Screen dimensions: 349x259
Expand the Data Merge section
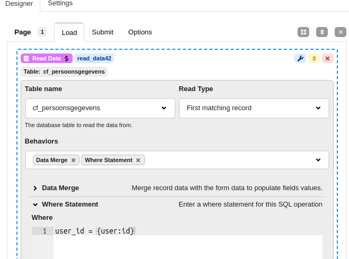[x=35, y=189]
